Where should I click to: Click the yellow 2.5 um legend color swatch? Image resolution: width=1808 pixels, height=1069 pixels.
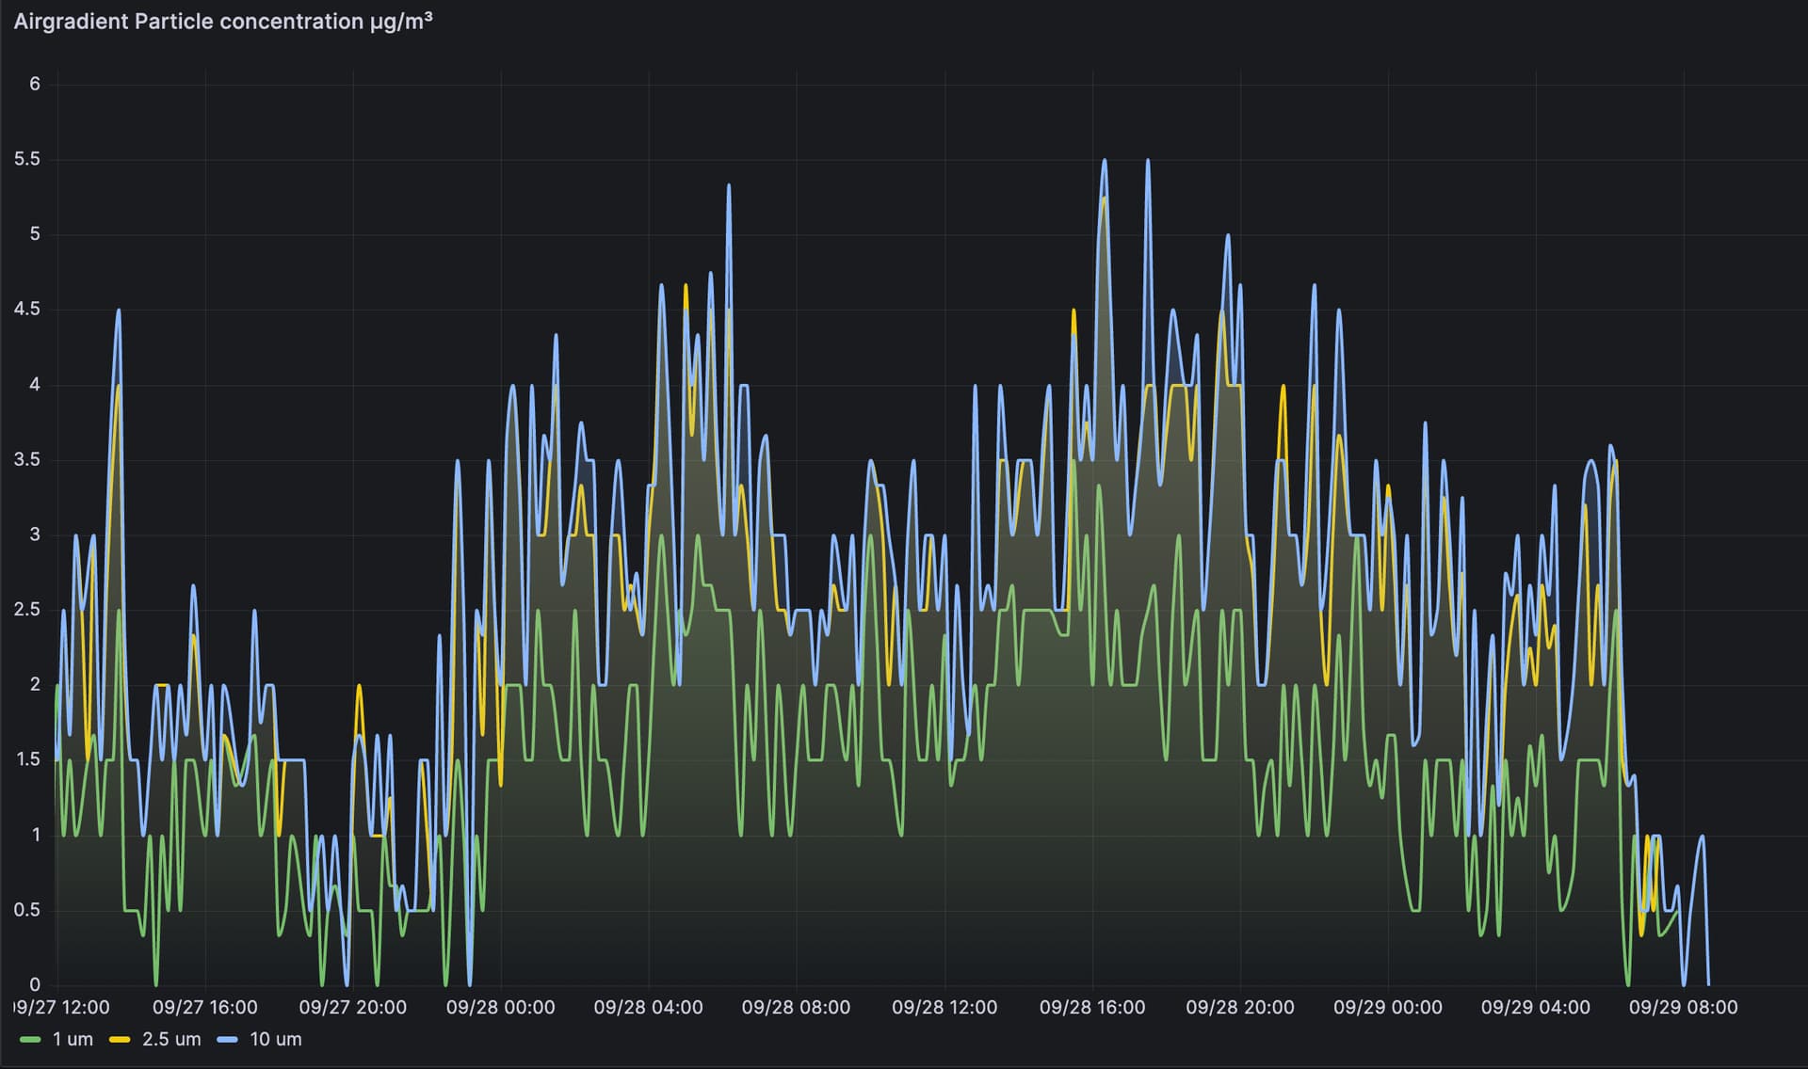click(x=120, y=1040)
